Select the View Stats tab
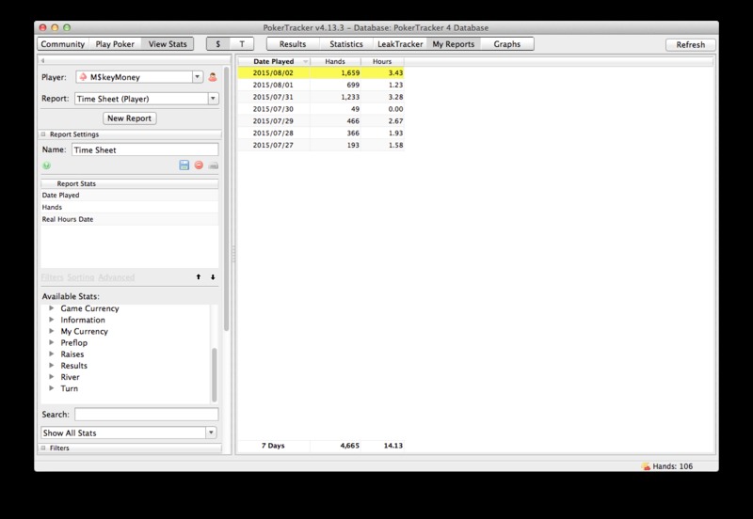 (168, 44)
